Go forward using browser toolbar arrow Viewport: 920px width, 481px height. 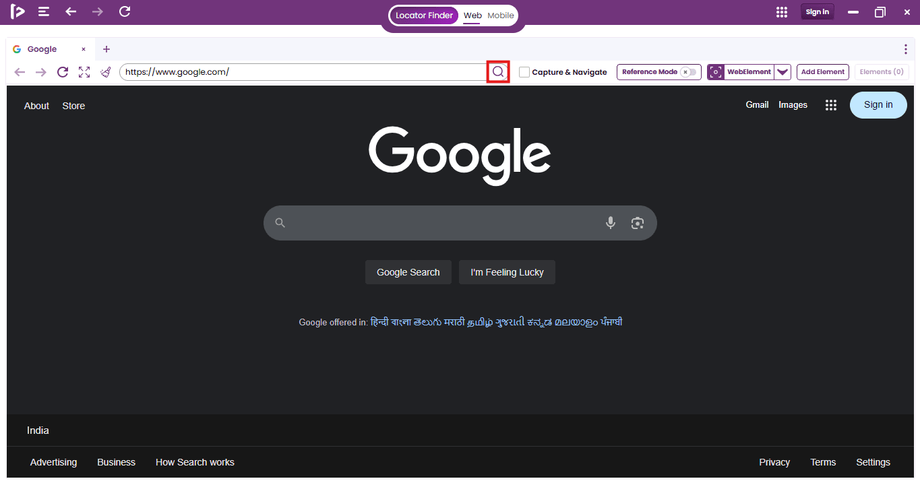tap(41, 72)
